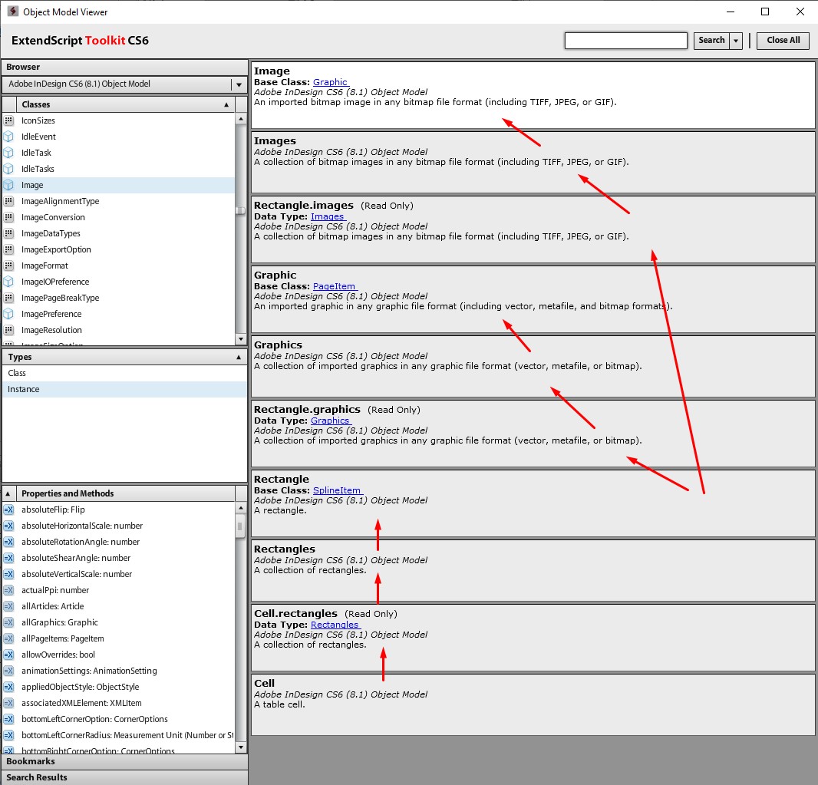Collapse the Classes list header arrow
This screenshot has height=785, width=818.
tap(226, 105)
